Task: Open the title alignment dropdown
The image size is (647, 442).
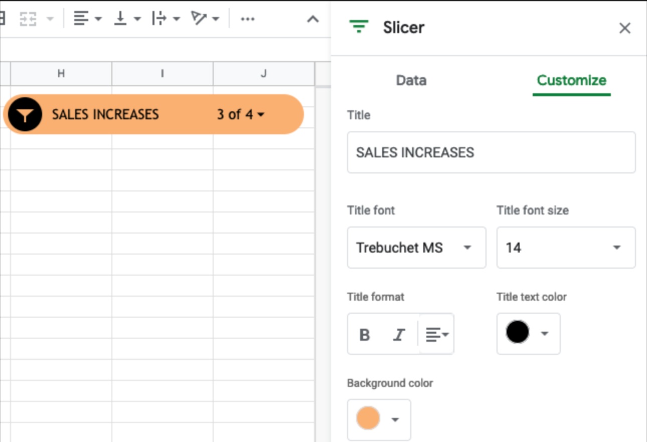Action: 437,334
